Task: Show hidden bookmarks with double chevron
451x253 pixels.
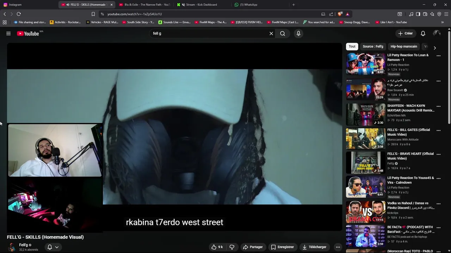Action: click(443, 22)
